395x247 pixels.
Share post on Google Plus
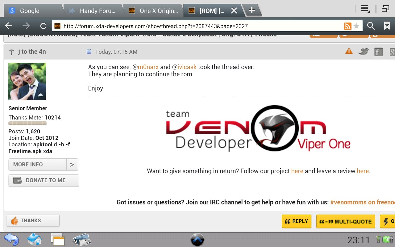(x=392, y=52)
